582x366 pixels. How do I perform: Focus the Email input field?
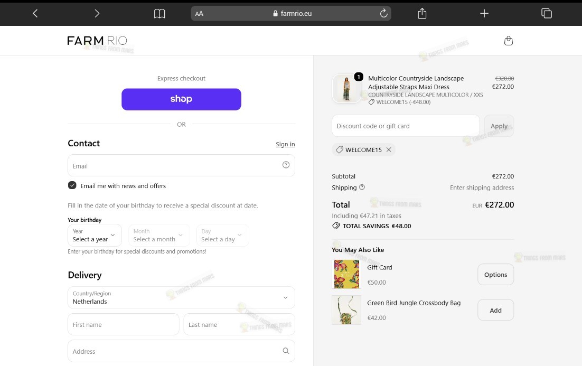pos(181,165)
